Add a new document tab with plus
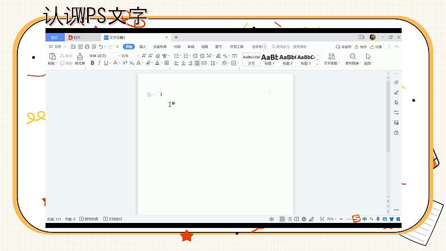Screen dimensions: 446x251 point(176,37)
